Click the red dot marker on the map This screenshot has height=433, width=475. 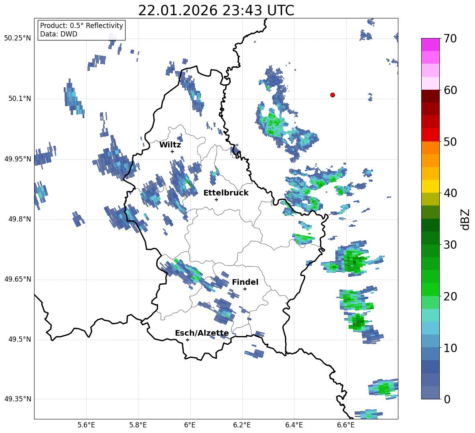(333, 95)
